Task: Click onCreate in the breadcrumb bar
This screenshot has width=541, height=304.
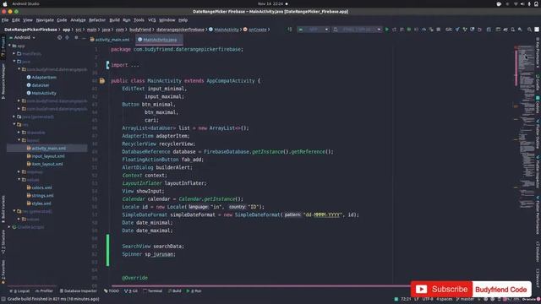Action: coord(255,30)
